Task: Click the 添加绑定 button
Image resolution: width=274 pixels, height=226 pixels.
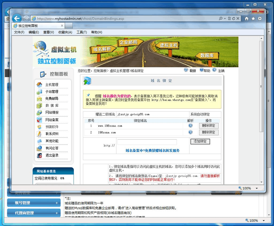Action: [x=200, y=141]
